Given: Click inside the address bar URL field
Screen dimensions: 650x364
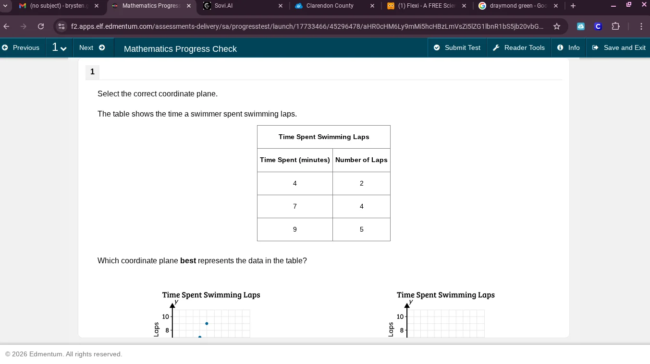Looking at the screenshot, I should click(288, 26).
